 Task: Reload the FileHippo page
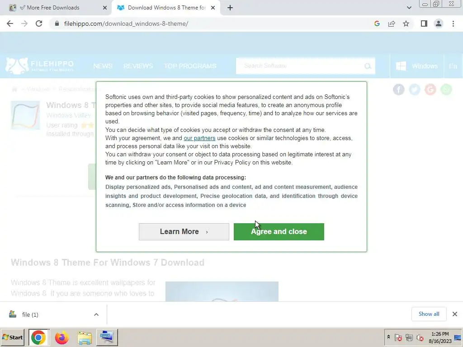click(x=39, y=23)
